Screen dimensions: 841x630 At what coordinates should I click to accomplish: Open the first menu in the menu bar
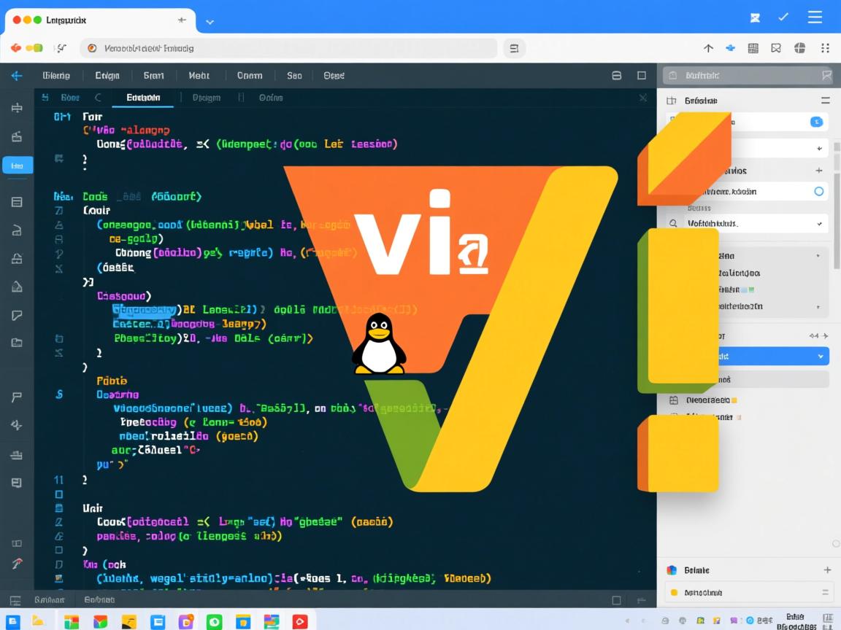(x=56, y=75)
